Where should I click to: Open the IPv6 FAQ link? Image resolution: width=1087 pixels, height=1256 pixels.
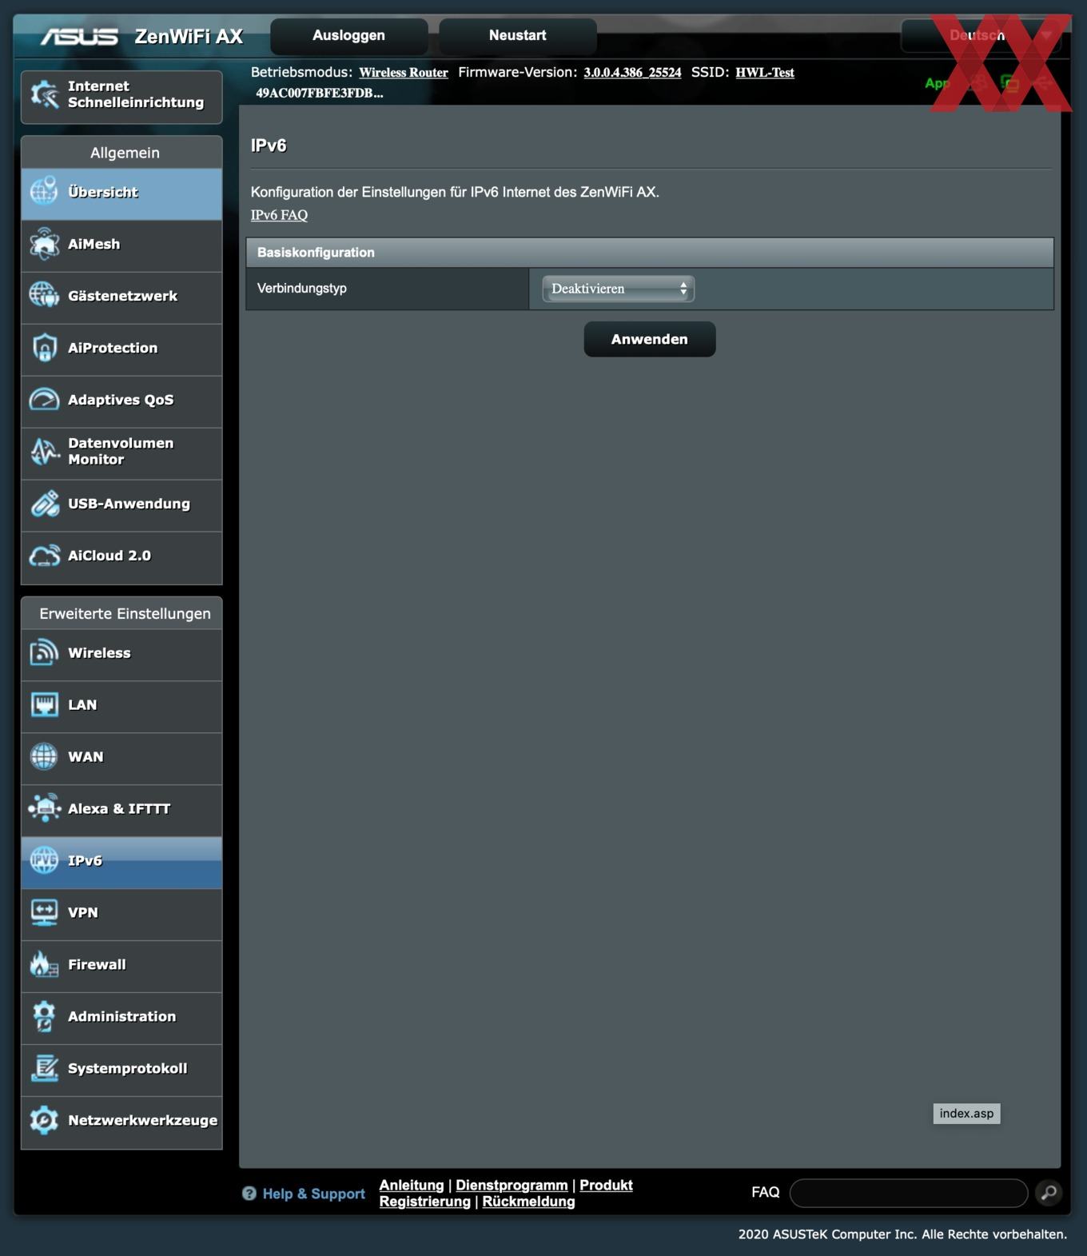[279, 215]
